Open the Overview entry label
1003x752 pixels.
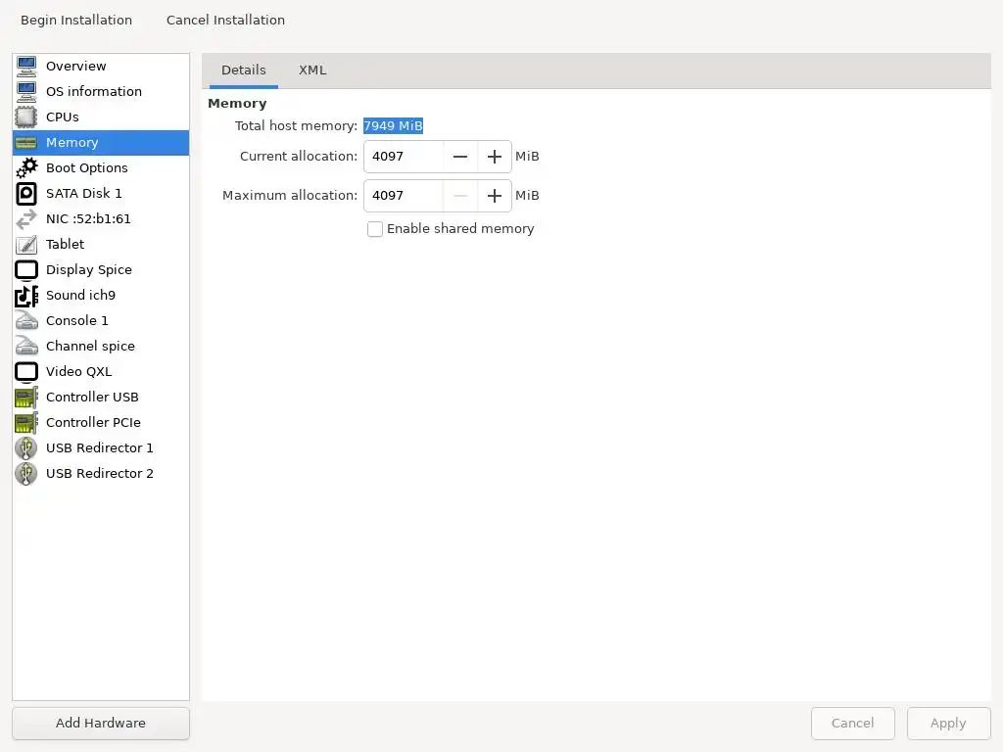(76, 66)
